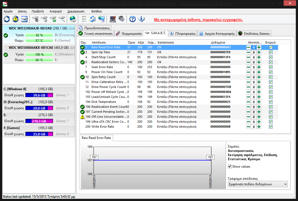Screen dimensions: 298x201
Task: Click the green check icon on Reallocated Sectors row
Action: click(x=83, y=62)
